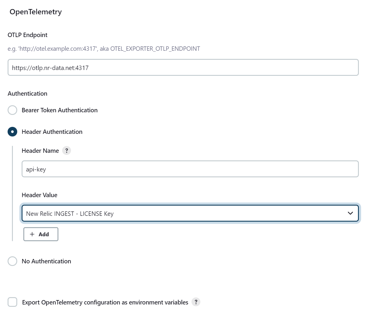Click the OTLP Endpoint label

coord(27,35)
